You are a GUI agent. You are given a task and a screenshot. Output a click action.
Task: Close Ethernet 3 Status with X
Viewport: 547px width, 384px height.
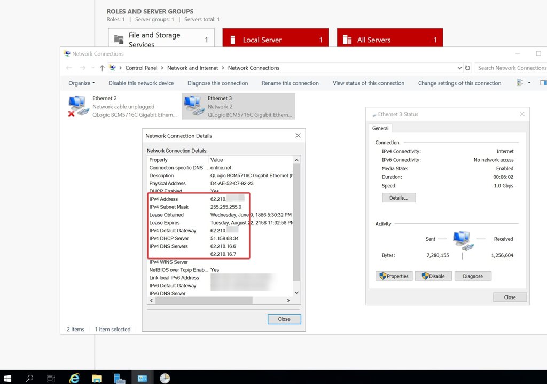click(522, 114)
